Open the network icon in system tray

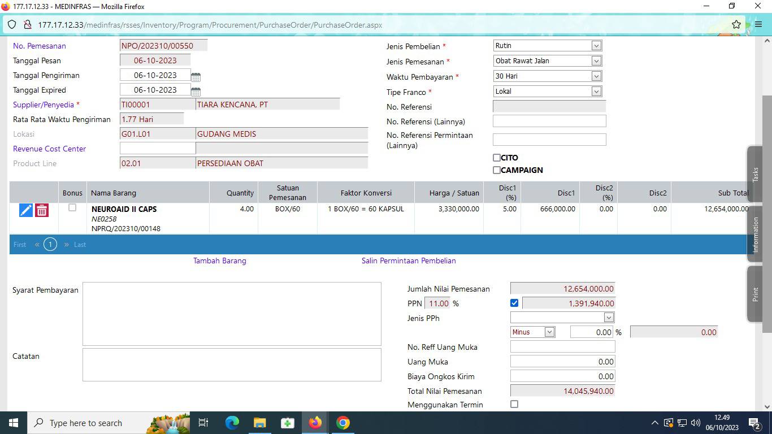point(682,423)
